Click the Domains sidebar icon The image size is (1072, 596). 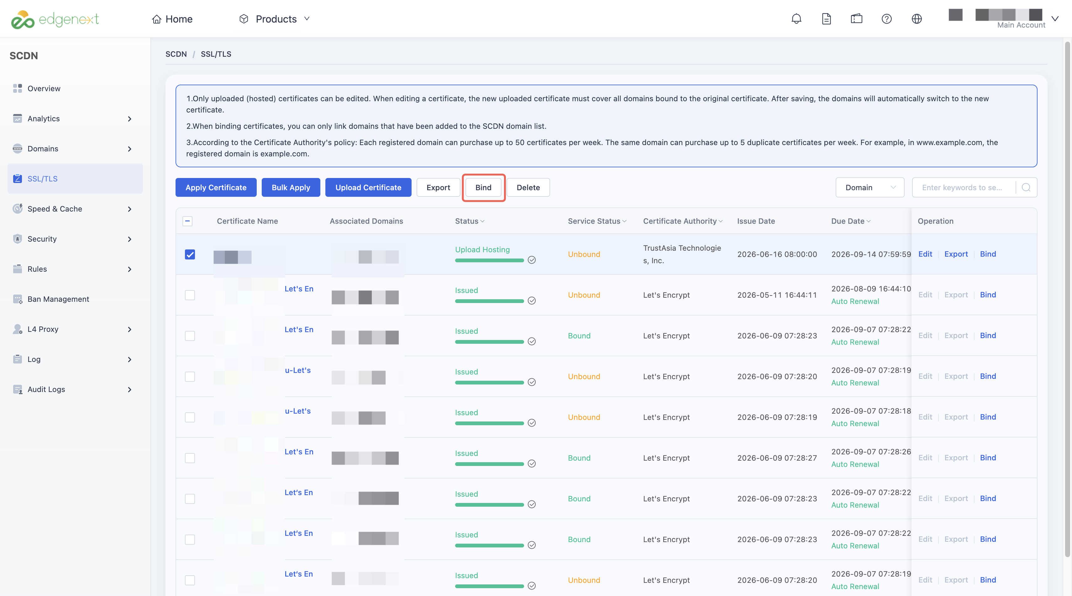point(18,149)
